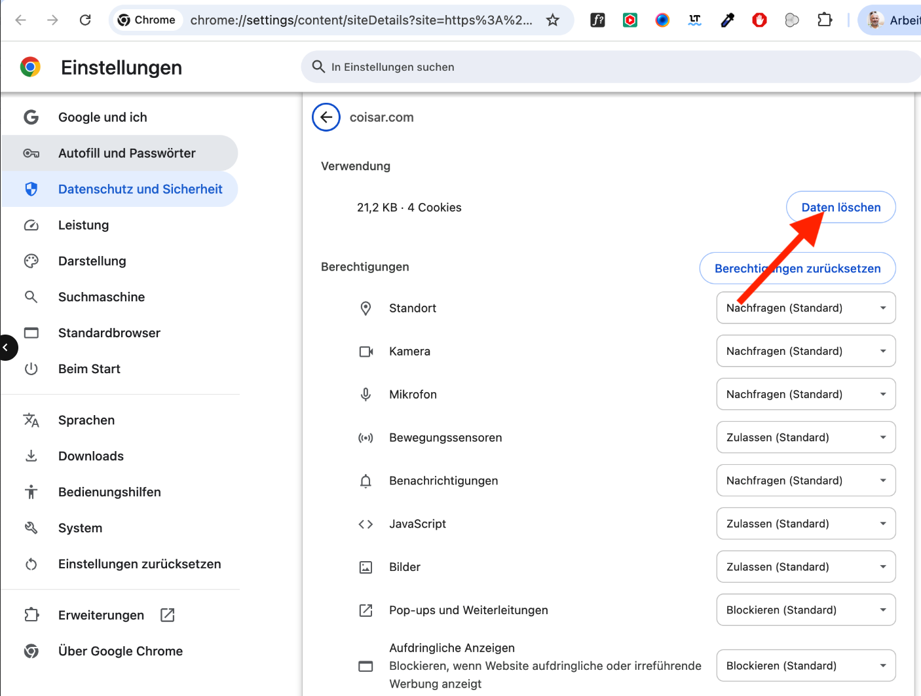Click the key icon beside Autofill und Passwörter
The image size is (921, 696).
pos(31,153)
